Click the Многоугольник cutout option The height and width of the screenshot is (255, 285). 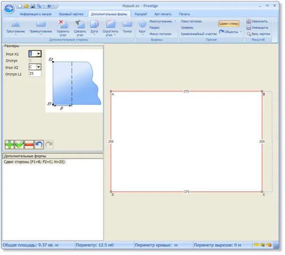click(161, 21)
